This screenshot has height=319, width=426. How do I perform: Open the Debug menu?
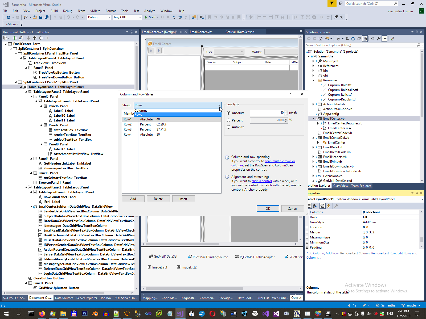click(68, 11)
